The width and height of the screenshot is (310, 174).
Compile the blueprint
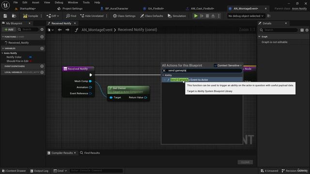[31, 16]
